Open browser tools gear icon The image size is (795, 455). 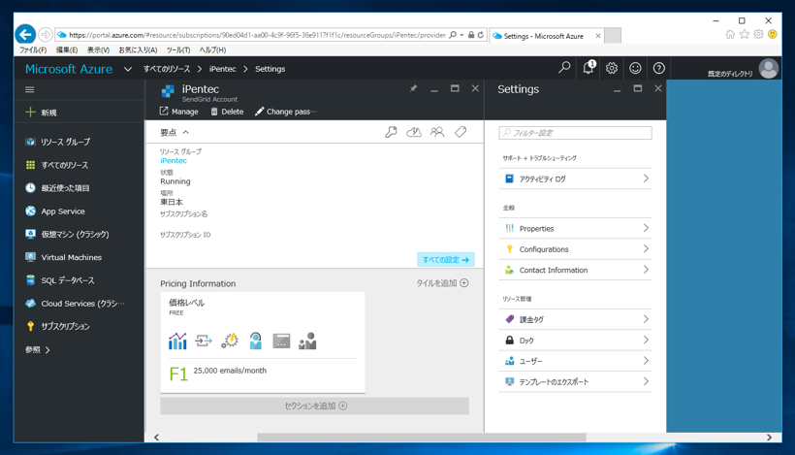pyautogui.click(x=758, y=35)
